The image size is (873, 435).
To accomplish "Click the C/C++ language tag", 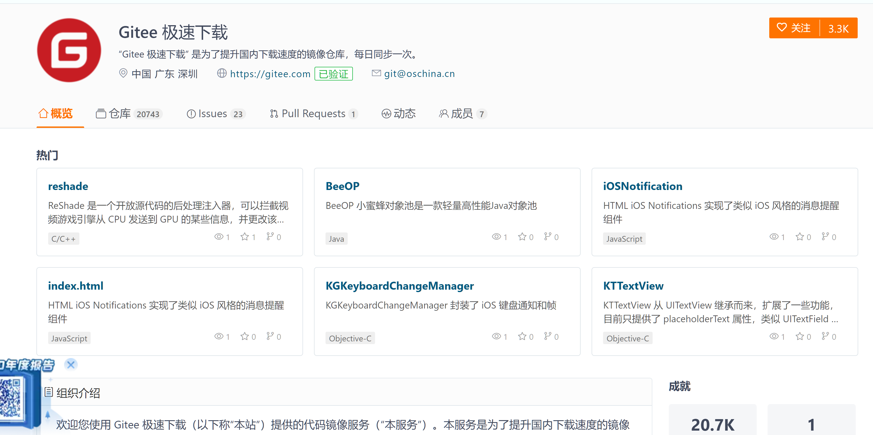I will [x=63, y=238].
